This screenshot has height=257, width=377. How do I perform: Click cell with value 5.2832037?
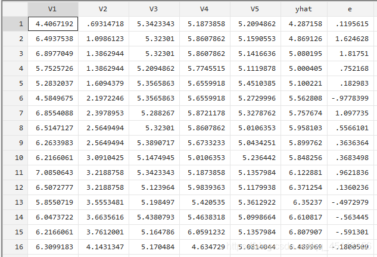pyautogui.click(x=53, y=83)
